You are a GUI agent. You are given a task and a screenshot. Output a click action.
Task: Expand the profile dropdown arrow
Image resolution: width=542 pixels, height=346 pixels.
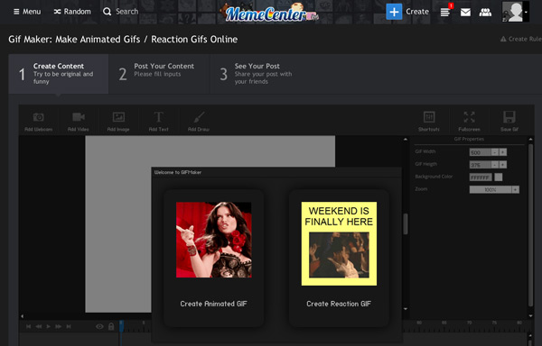526,12
